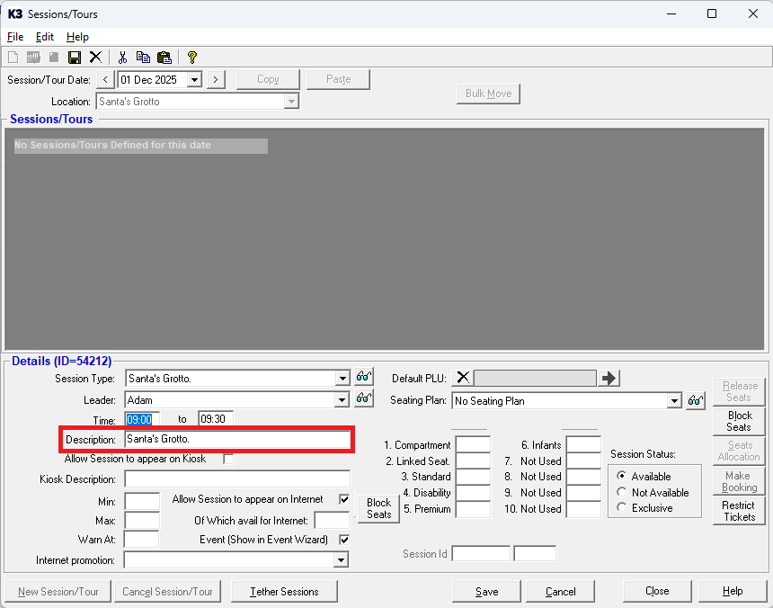This screenshot has height=608, width=773.
Task: Click the Default PLU arrow icon
Action: tap(609, 378)
